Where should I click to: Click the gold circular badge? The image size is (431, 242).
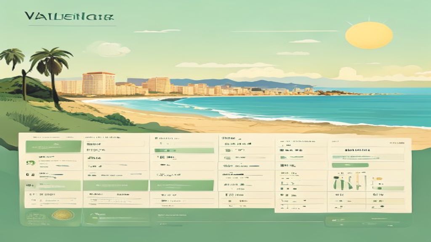coord(63,215)
